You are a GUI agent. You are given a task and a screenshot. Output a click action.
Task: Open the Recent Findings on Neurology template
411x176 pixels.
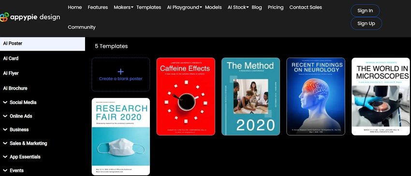tap(316, 96)
